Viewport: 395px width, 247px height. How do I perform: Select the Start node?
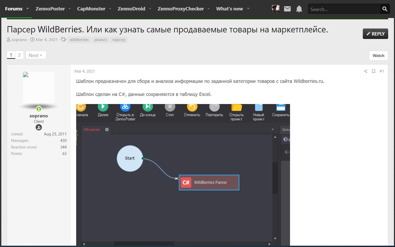[x=130, y=158]
